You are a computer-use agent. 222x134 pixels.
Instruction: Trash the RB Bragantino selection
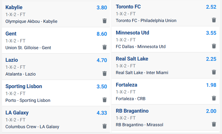214,124
